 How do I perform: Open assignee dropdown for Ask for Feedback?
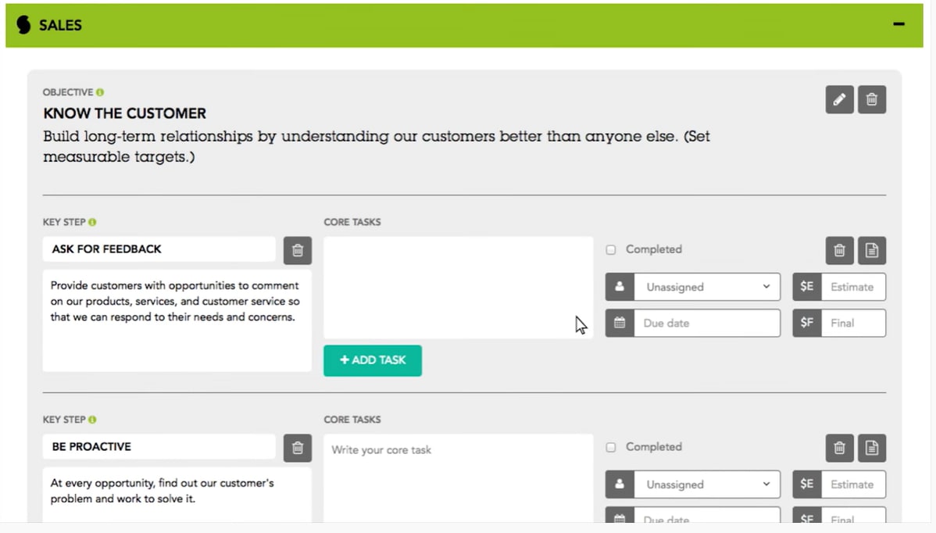[706, 287]
